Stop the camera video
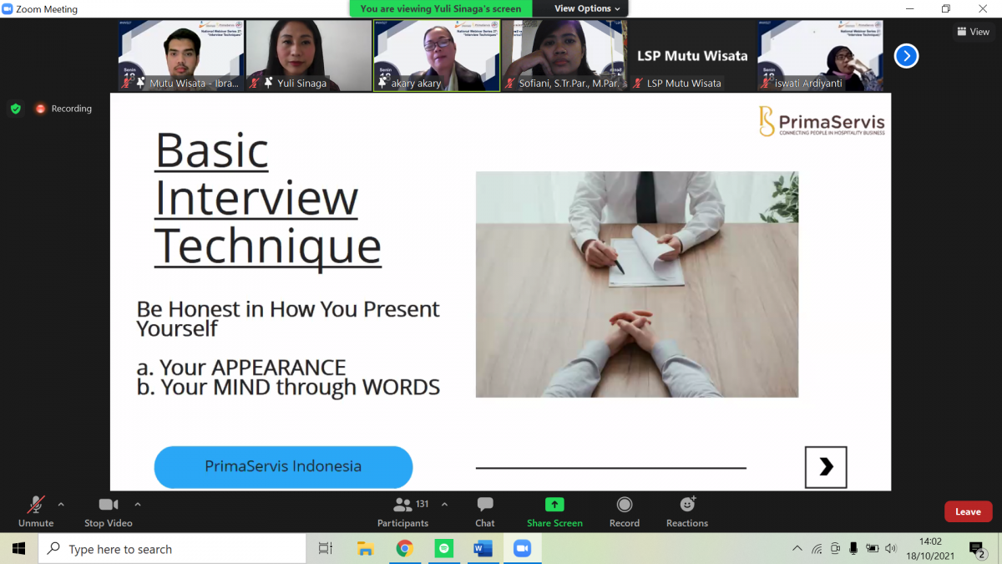Image resolution: width=1002 pixels, height=564 pixels. click(x=109, y=511)
